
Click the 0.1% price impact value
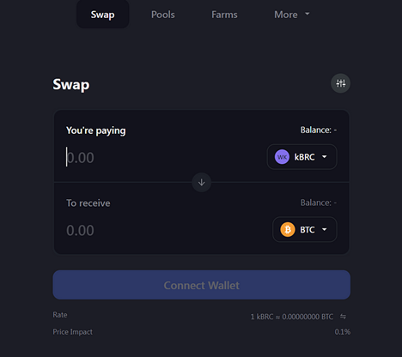[x=343, y=332]
